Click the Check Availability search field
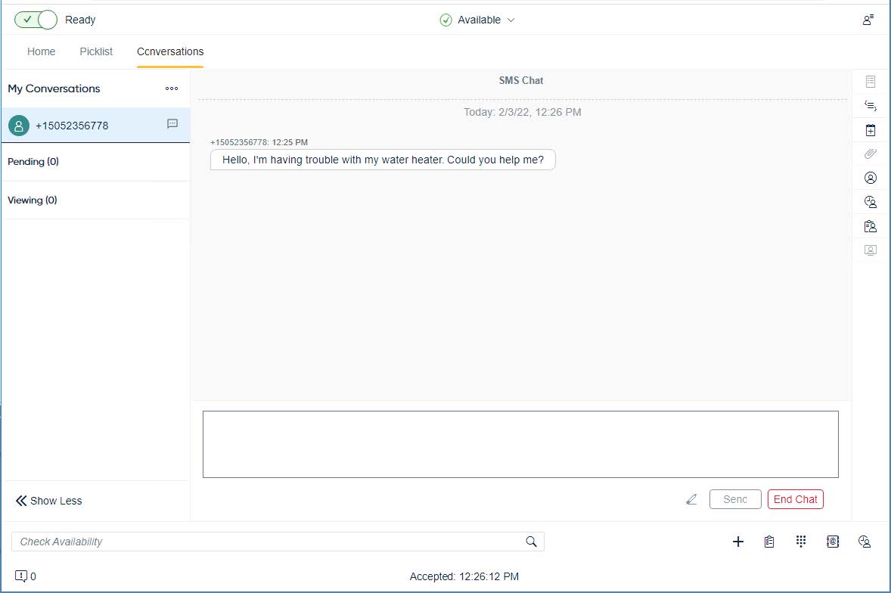Viewport: 891px width, 593px height. pos(265,542)
